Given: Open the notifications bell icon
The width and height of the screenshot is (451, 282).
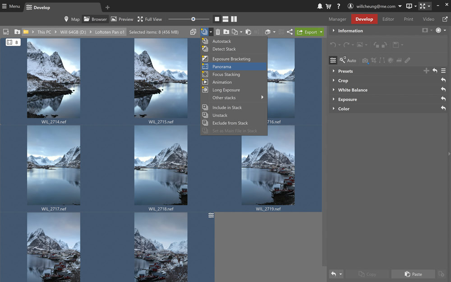Looking at the screenshot, I should tap(320, 6).
